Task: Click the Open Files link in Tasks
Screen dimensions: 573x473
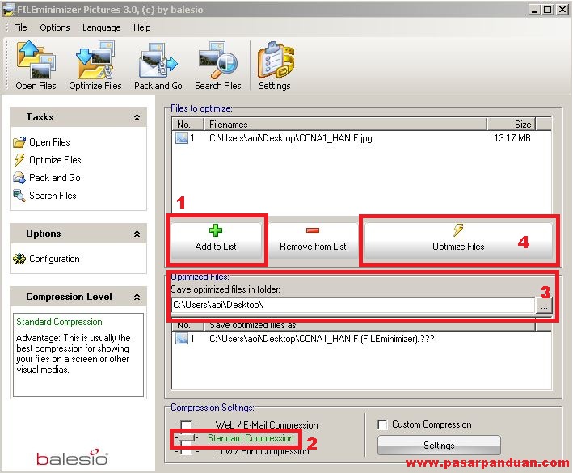Action: [49, 141]
